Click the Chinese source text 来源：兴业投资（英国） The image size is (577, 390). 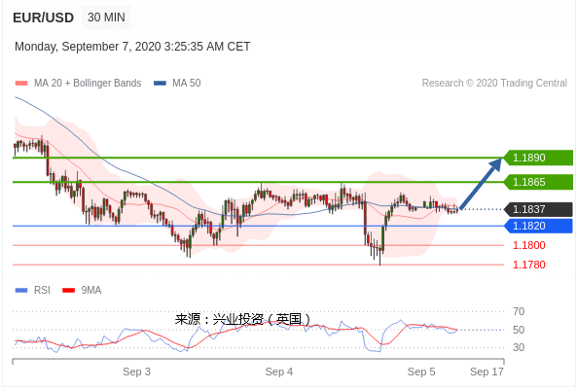click(243, 319)
